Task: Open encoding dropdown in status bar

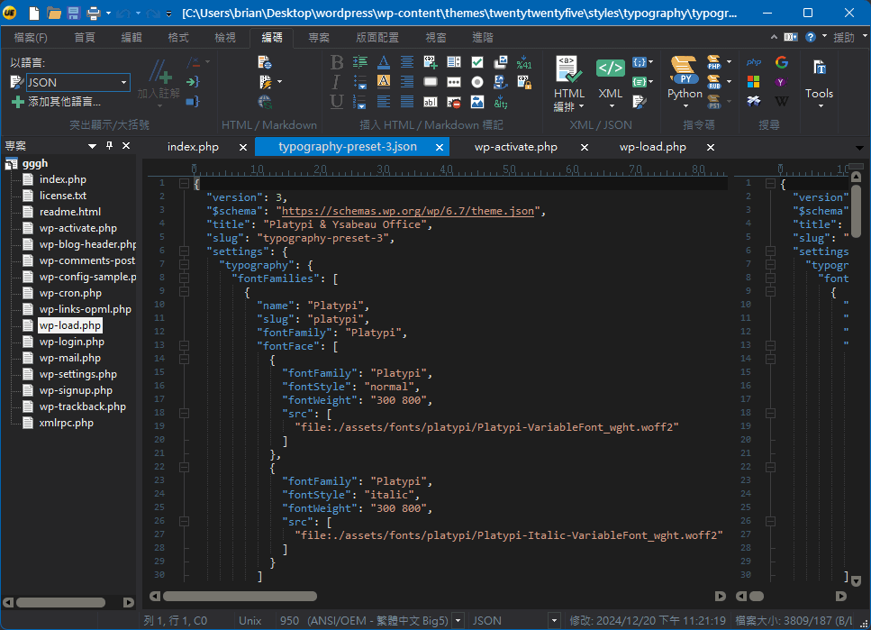Action: pos(458,620)
